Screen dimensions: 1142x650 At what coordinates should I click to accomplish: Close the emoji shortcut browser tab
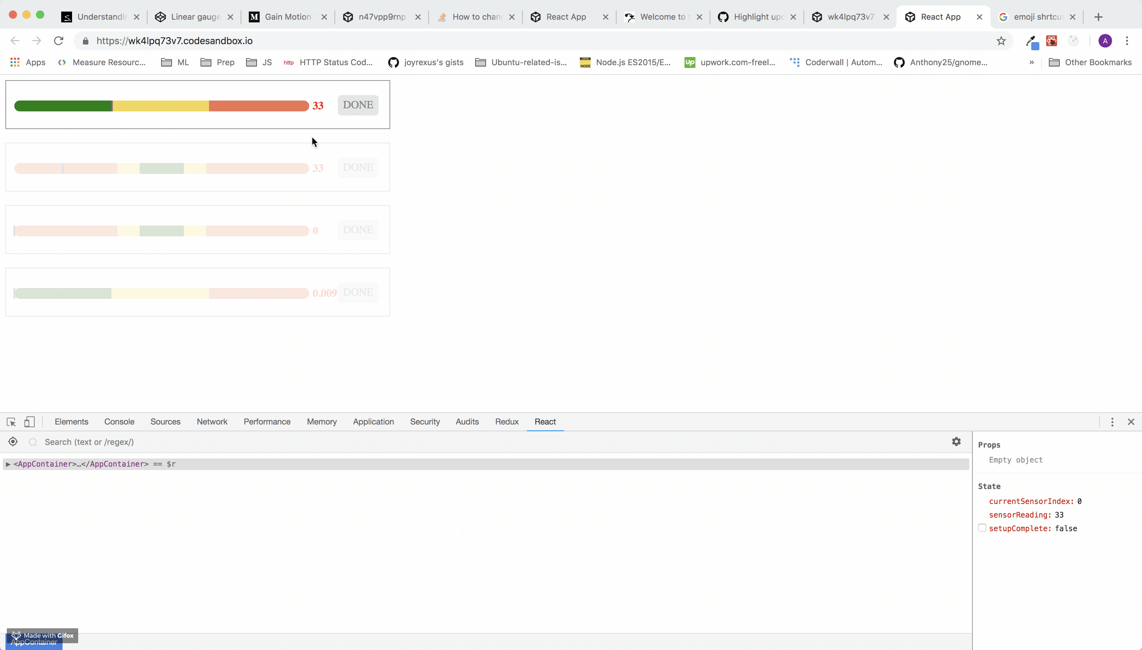(1073, 17)
